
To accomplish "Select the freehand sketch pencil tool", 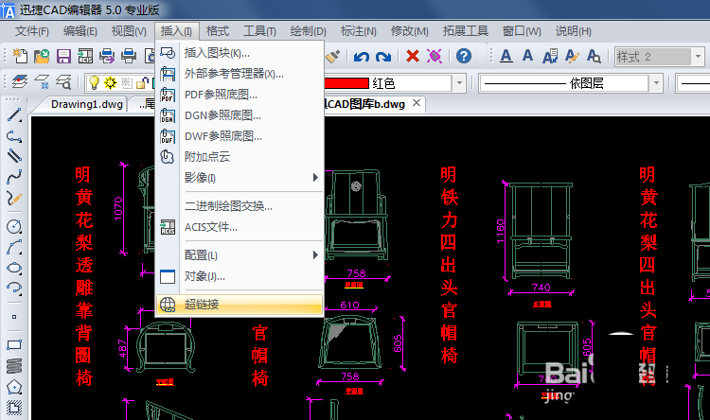I will [14, 198].
